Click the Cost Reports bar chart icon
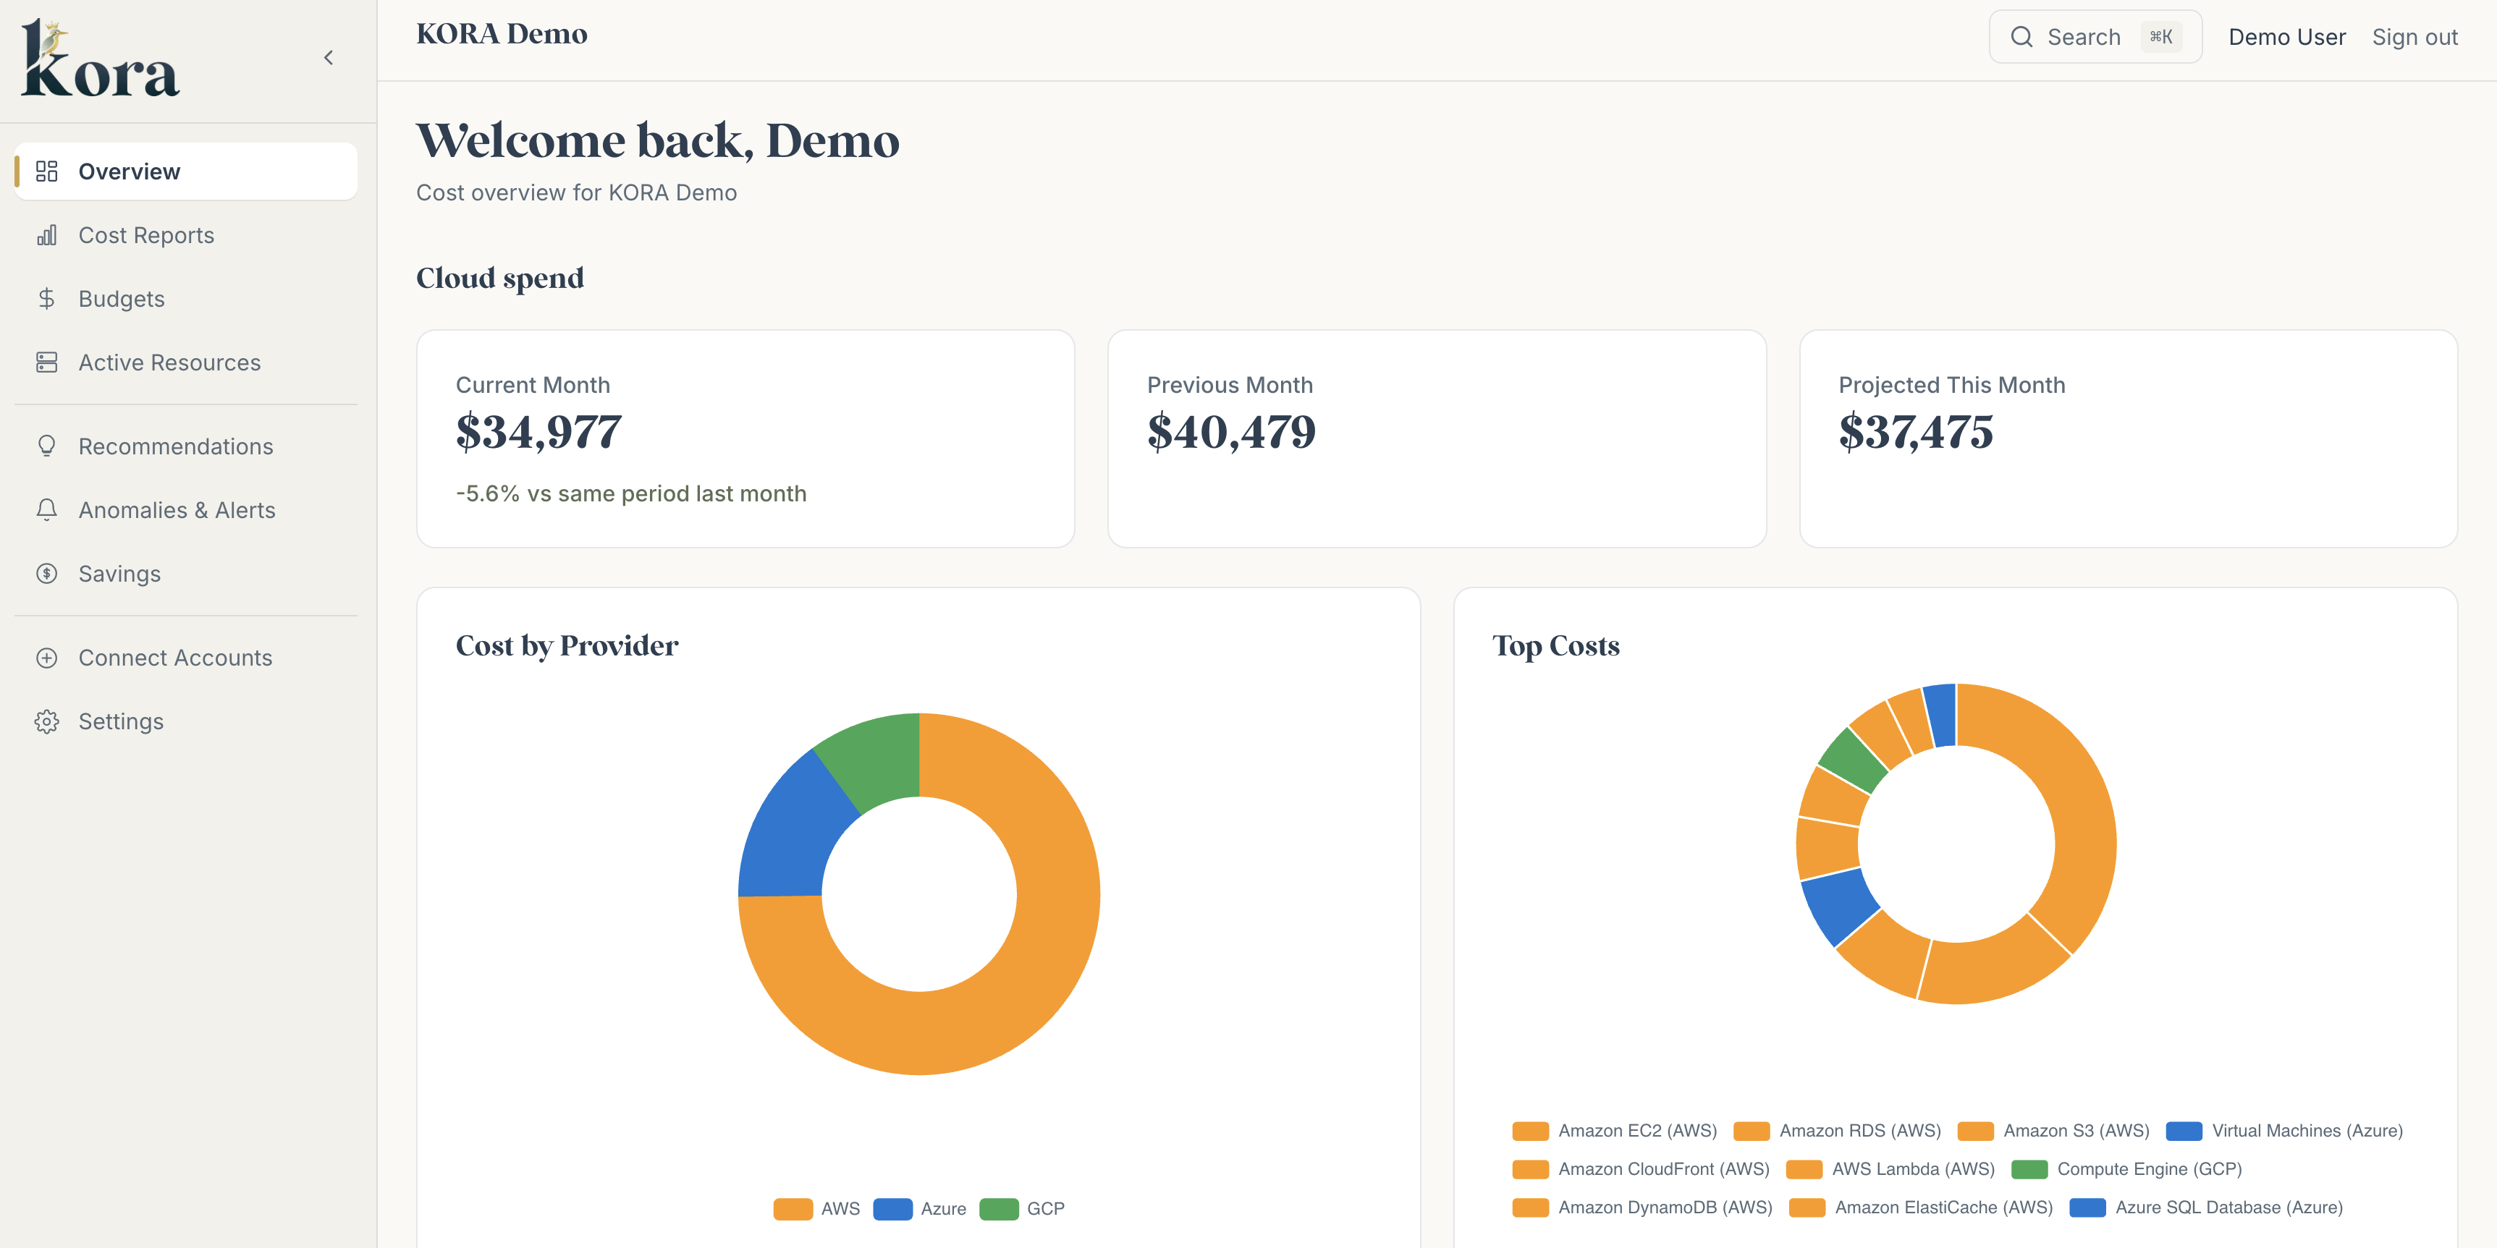2497x1248 pixels. click(x=46, y=235)
